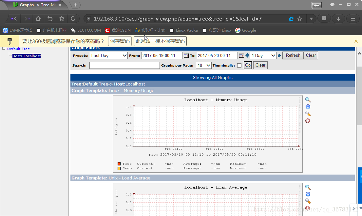
Task: Open the LAMP环境搭 bookmark
Action: 18,30
